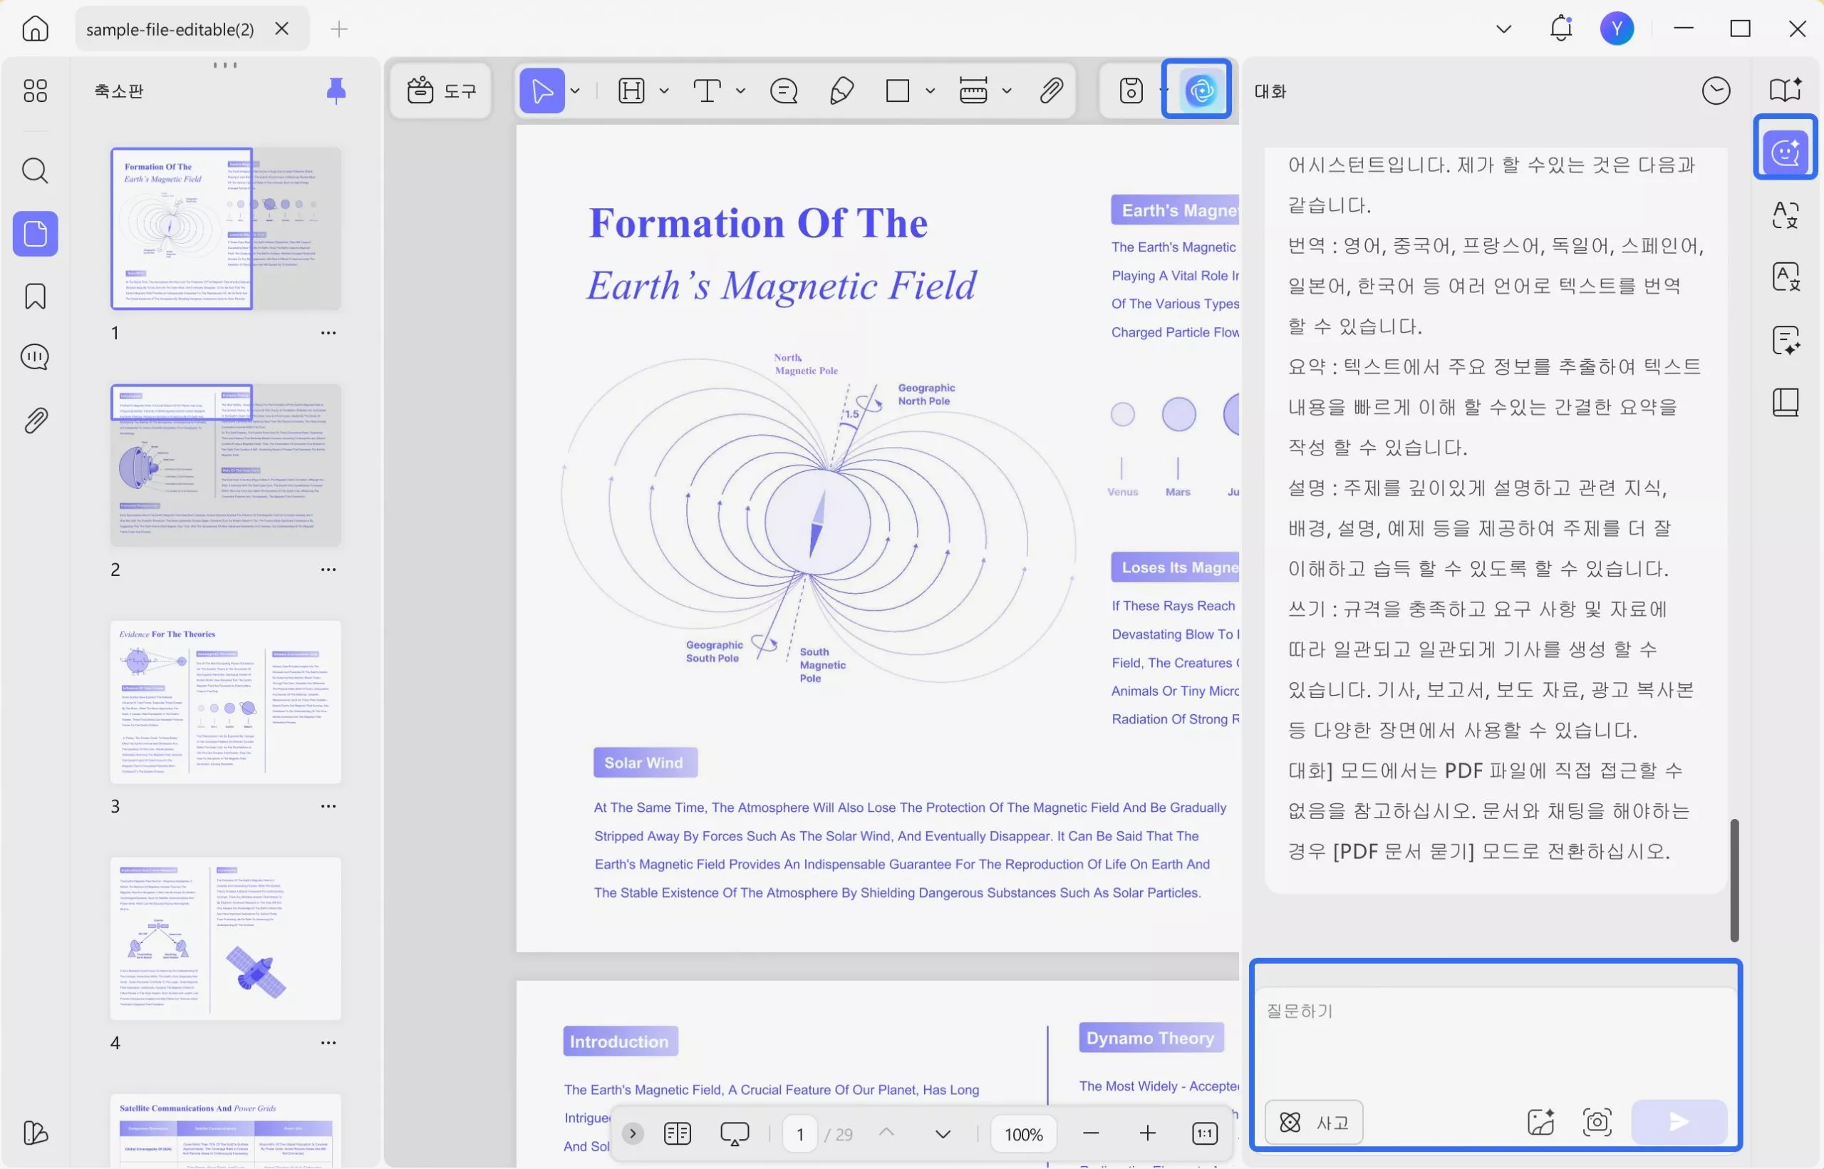The width and height of the screenshot is (1824, 1169).
Task: Open the notifications bell
Action: click(x=1560, y=29)
